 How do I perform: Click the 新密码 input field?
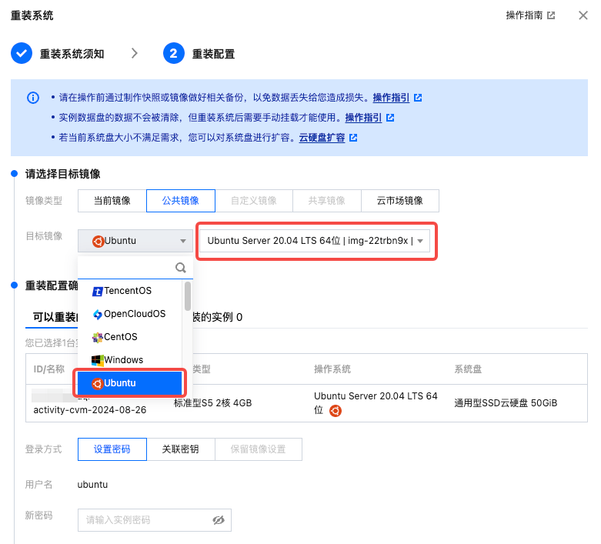[155, 520]
